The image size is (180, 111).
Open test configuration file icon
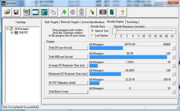coord(7,12)
